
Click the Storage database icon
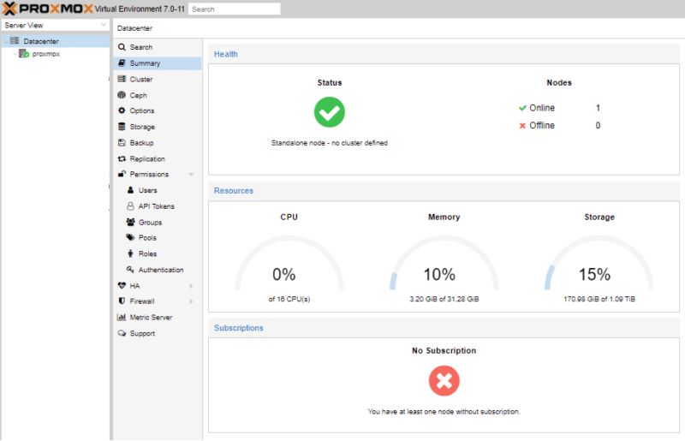tap(122, 127)
